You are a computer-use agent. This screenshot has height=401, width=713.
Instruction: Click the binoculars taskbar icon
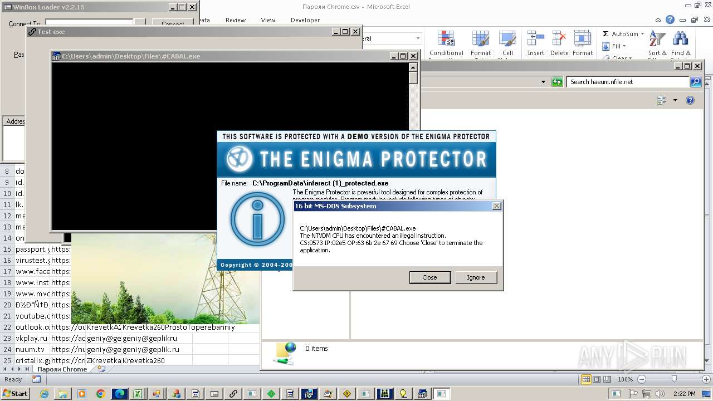[385, 394]
